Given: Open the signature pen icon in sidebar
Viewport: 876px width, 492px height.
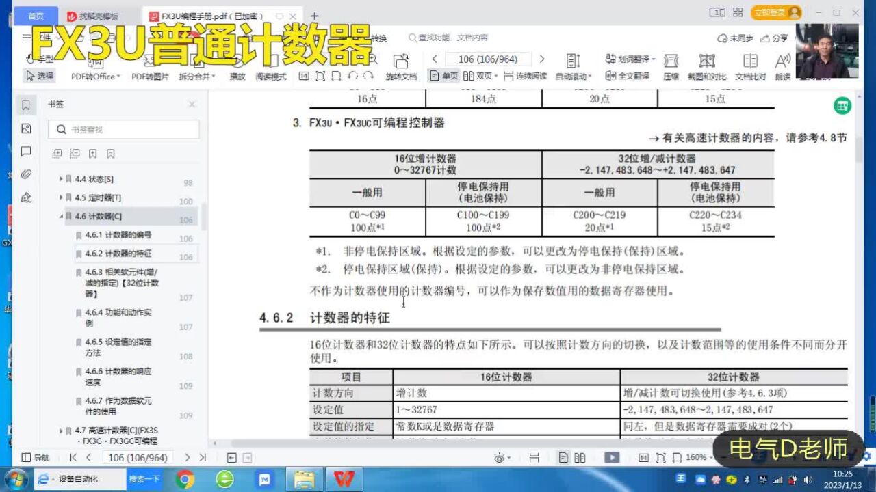Looking at the screenshot, I should 26,197.
